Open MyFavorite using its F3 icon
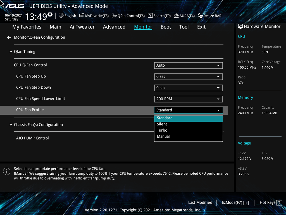Viewport: 286px width, 215px height. [x=82, y=16]
